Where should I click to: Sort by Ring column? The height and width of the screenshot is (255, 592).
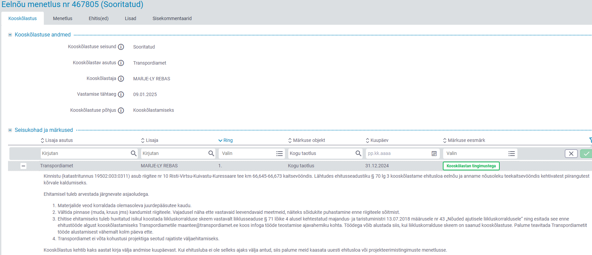pos(225,140)
